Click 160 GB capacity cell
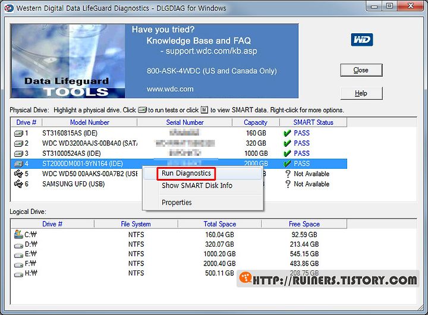Screen dimensions: 428x315 pyautogui.click(x=256, y=133)
